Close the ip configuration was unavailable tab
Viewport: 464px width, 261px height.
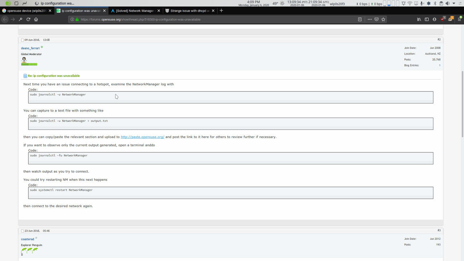tap(104, 11)
